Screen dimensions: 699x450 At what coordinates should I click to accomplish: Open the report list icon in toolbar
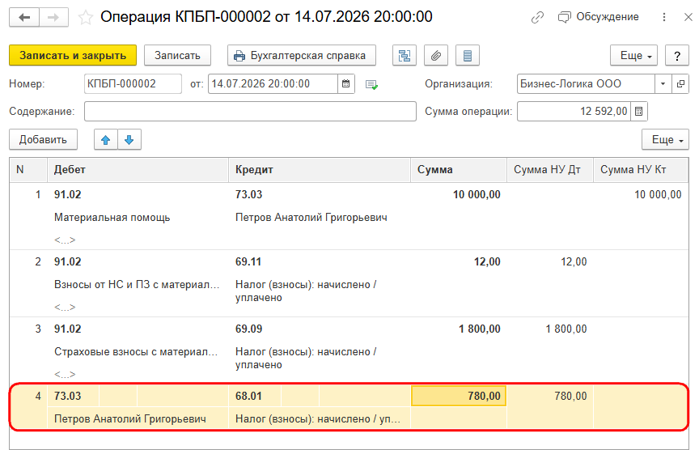(x=467, y=55)
